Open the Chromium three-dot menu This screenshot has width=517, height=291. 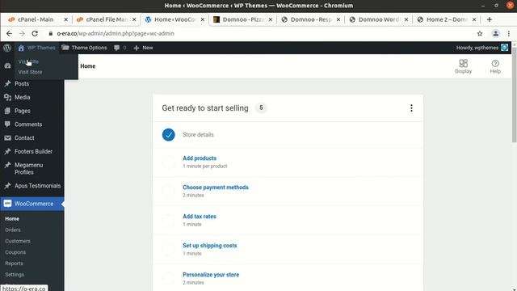tap(509, 33)
